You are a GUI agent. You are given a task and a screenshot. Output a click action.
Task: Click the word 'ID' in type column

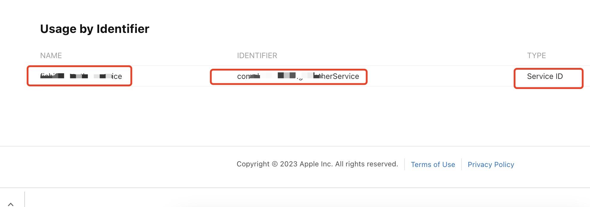click(559, 76)
